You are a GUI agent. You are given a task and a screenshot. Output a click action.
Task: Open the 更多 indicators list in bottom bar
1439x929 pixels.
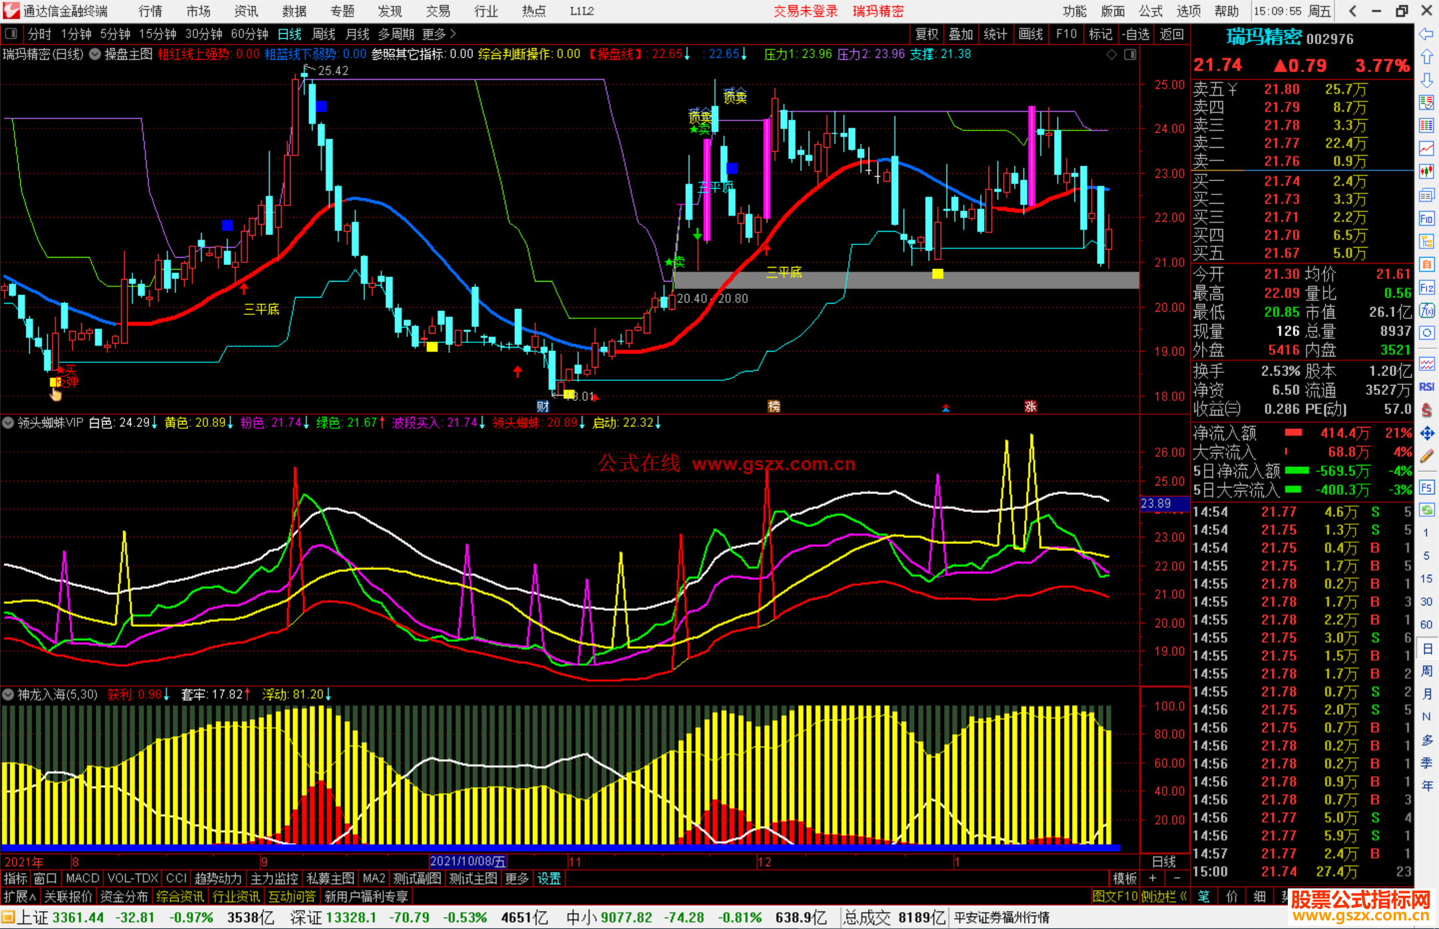point(517,879)
